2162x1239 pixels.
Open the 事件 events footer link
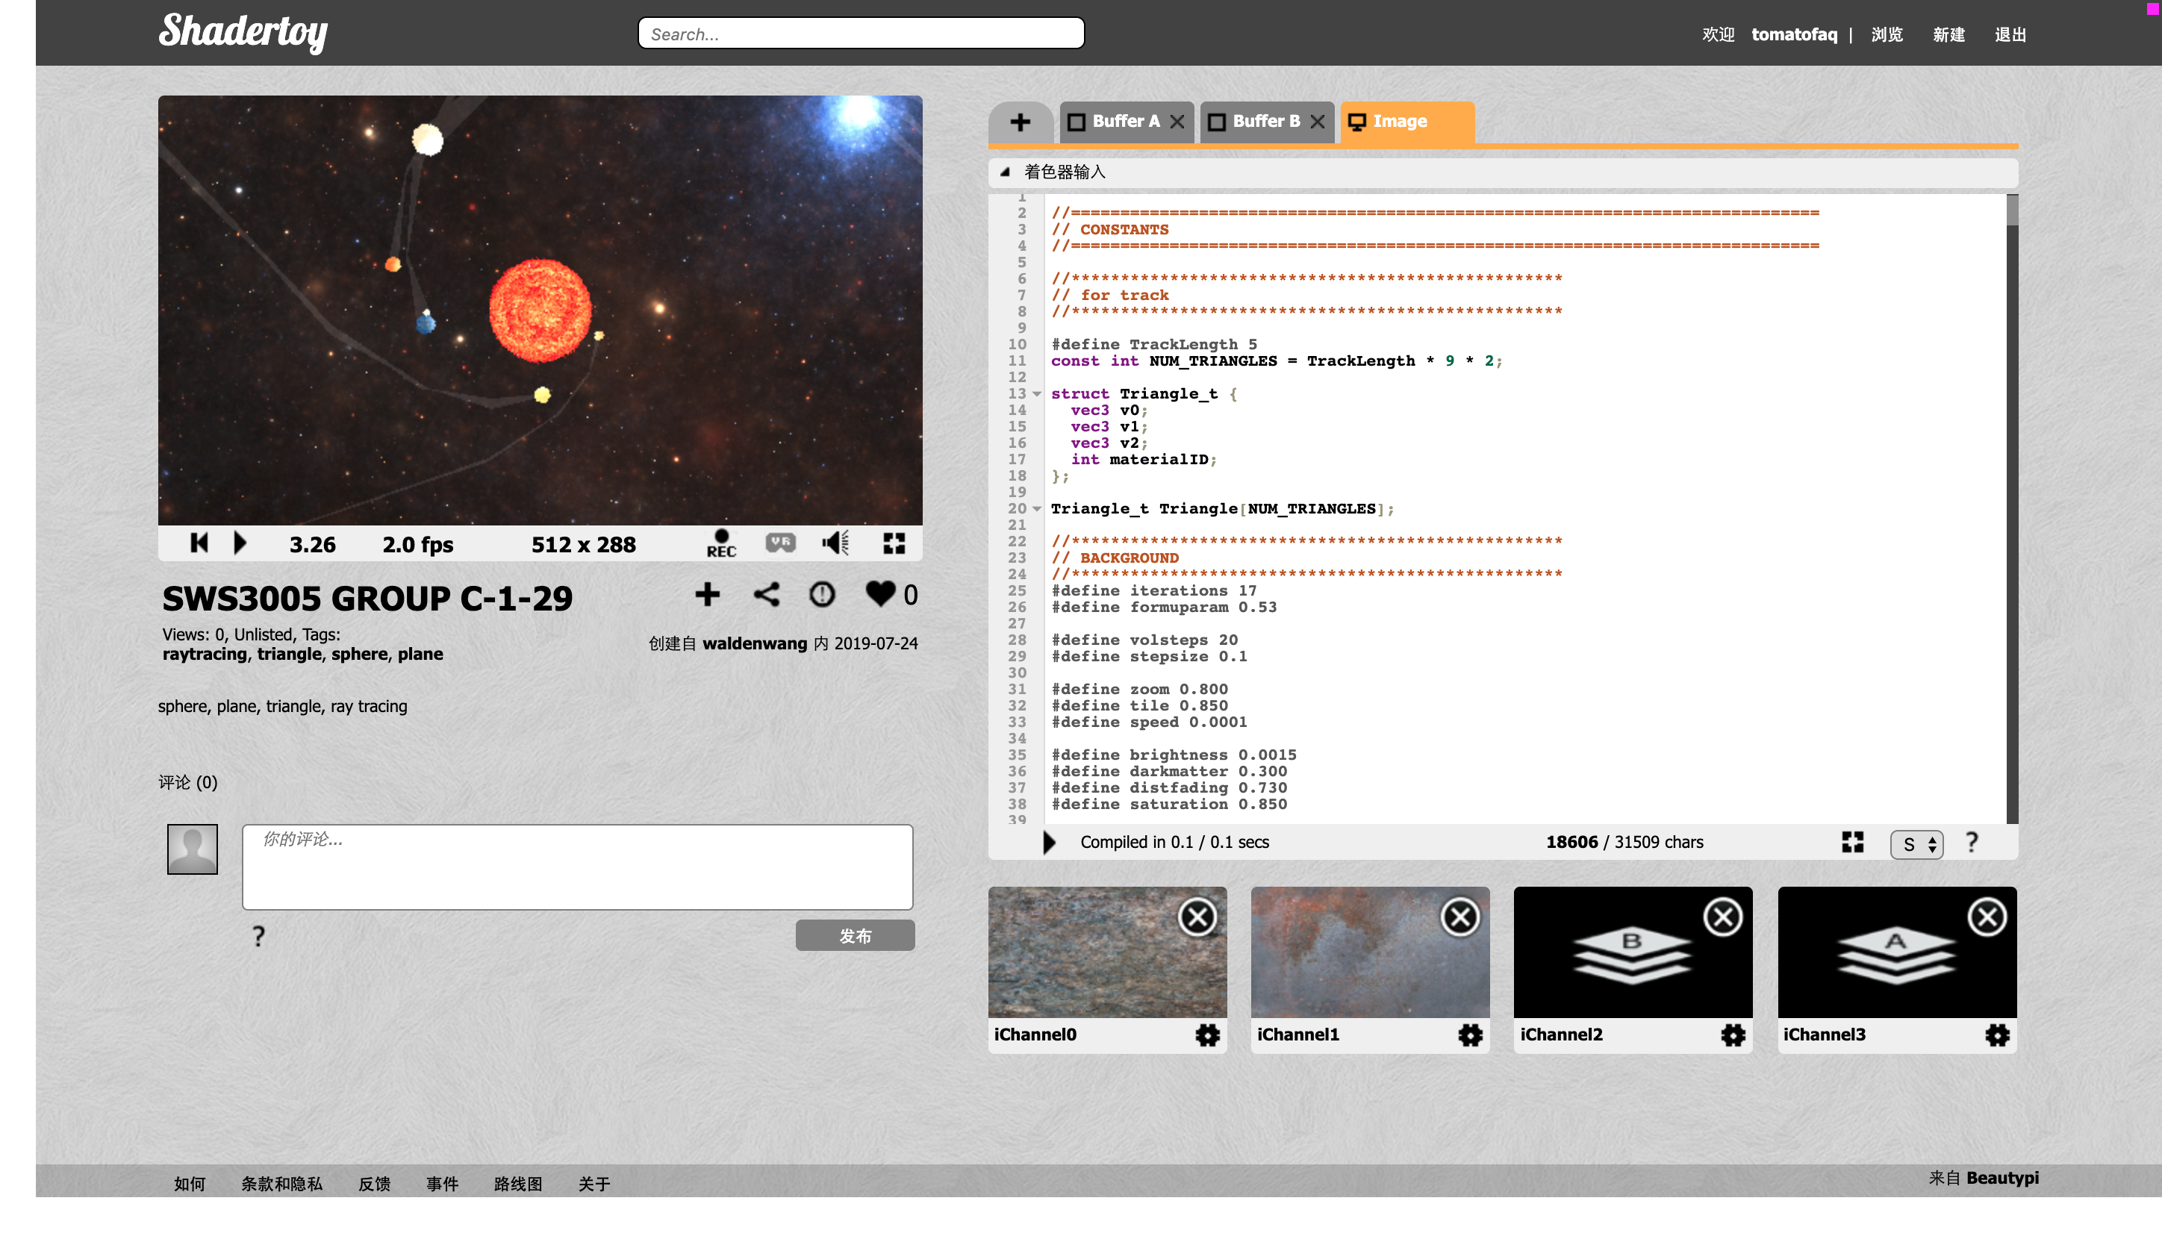coord(443,1184)
